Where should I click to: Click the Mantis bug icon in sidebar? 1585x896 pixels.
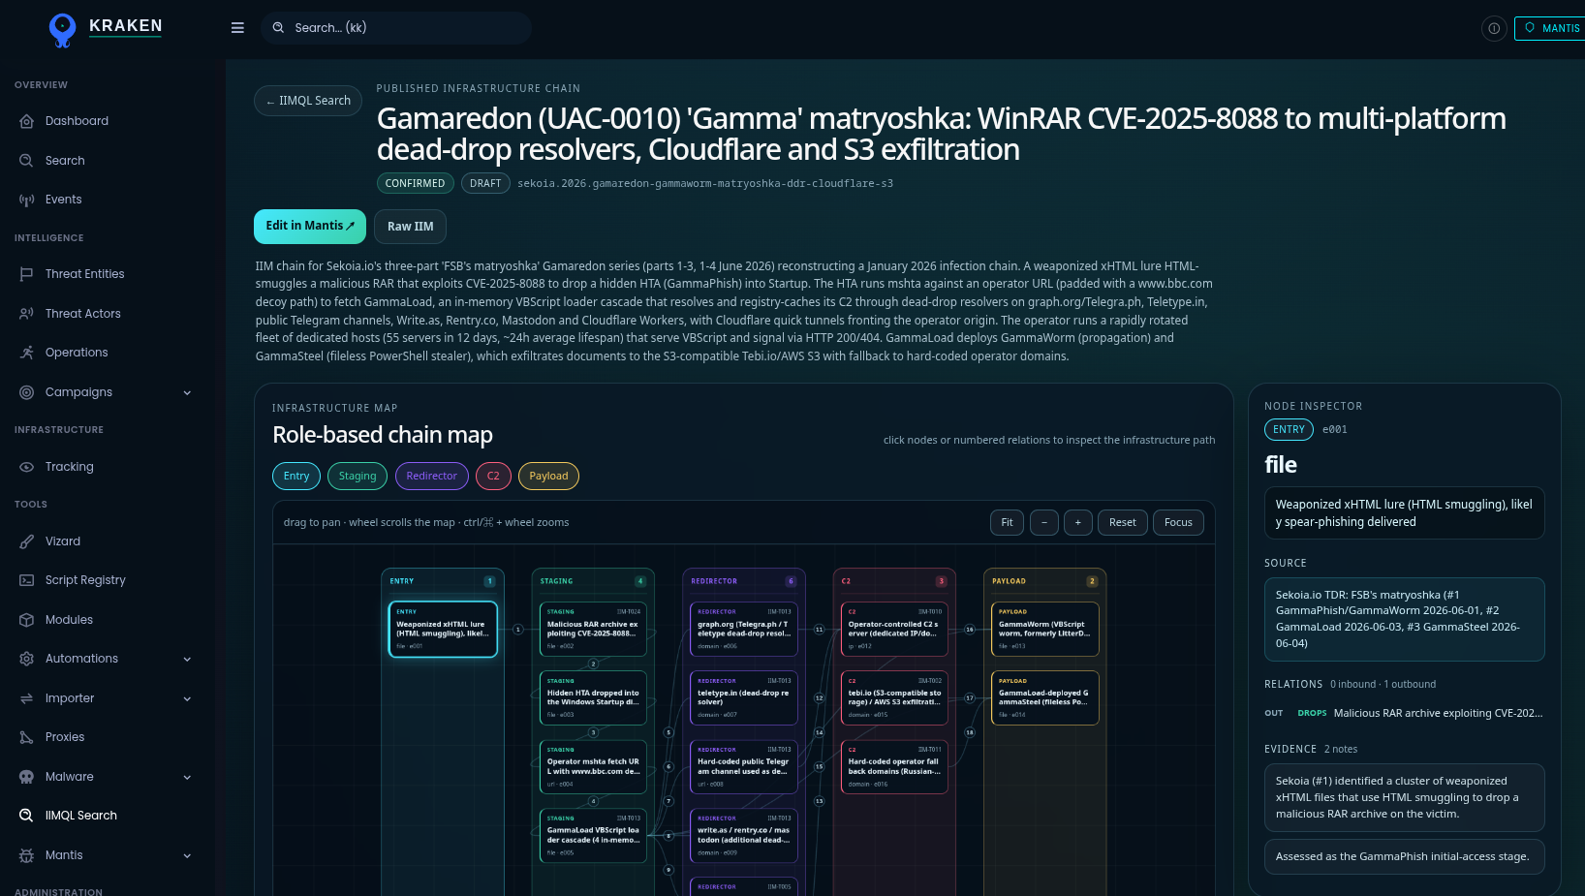tap(27, 855)
